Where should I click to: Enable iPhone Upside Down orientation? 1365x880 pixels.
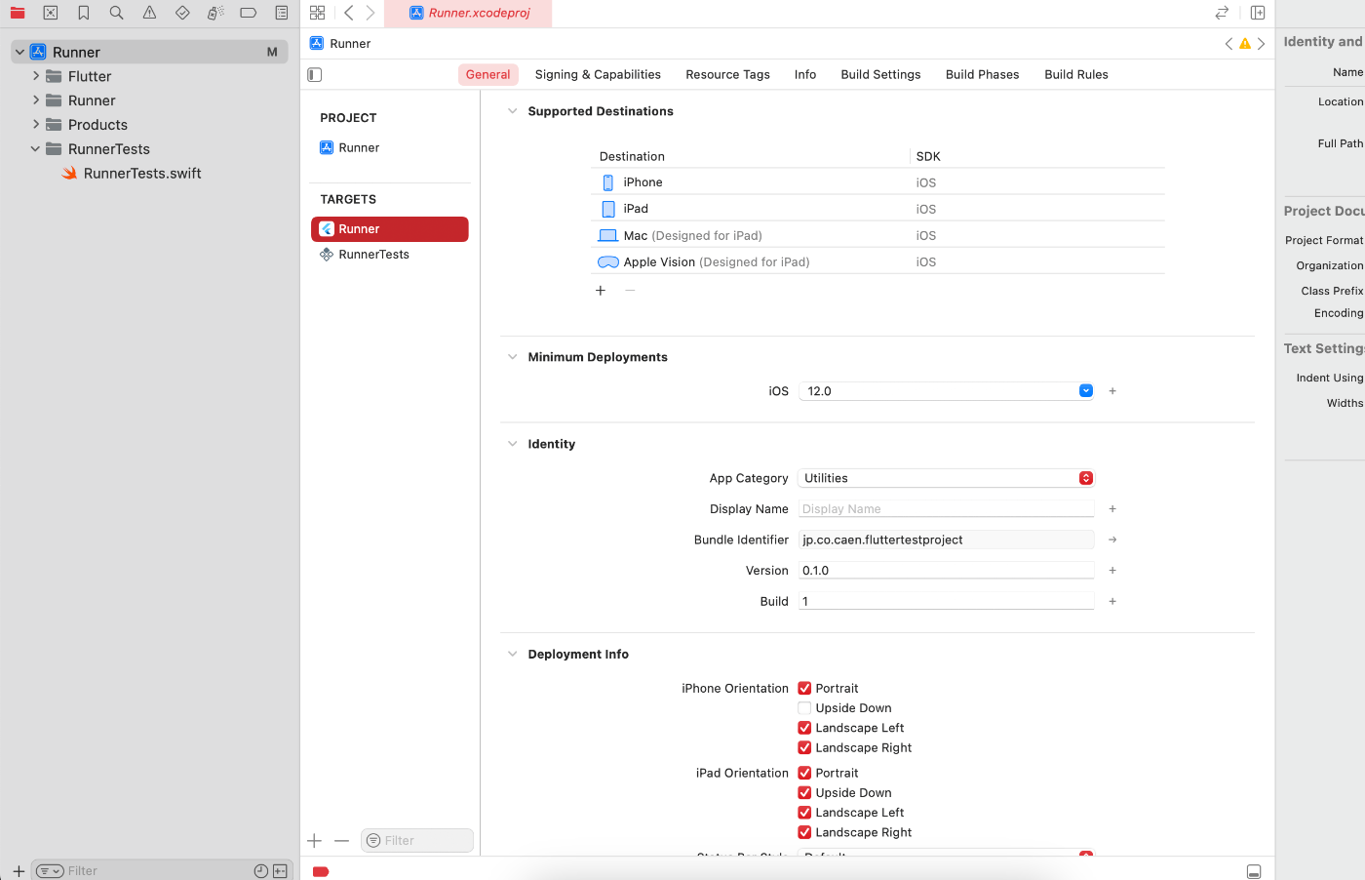point(804,708)
